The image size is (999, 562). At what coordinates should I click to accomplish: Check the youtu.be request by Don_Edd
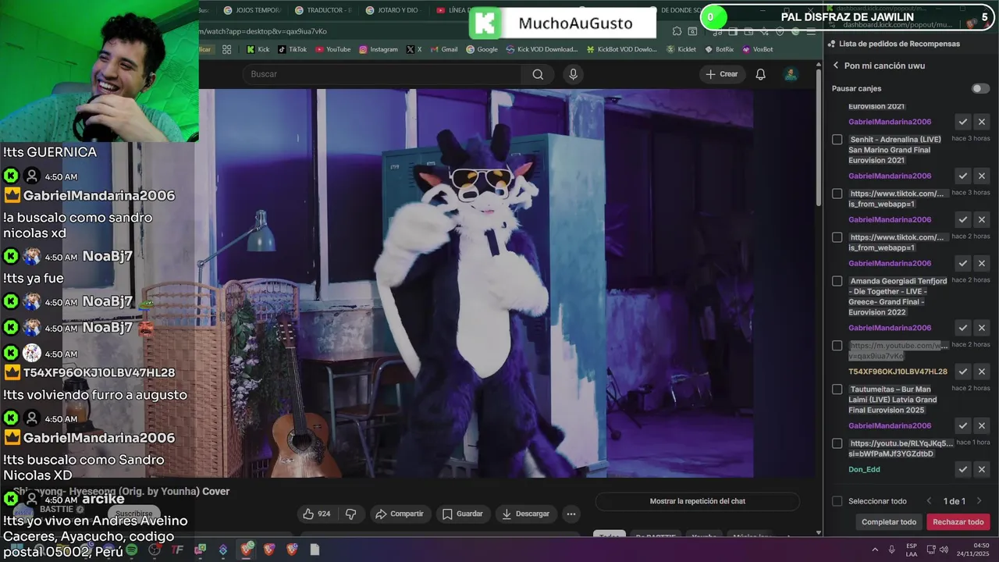click(837, 443)
